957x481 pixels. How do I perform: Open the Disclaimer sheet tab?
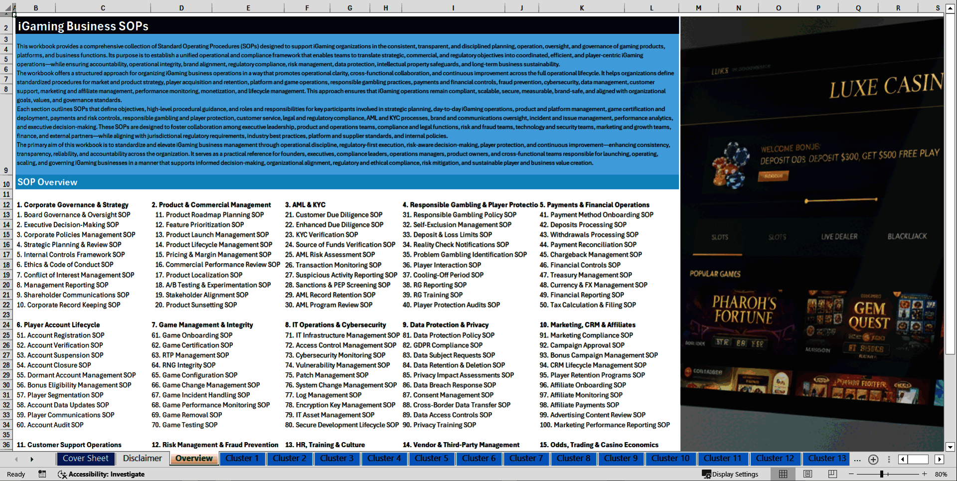coord(142,458)
